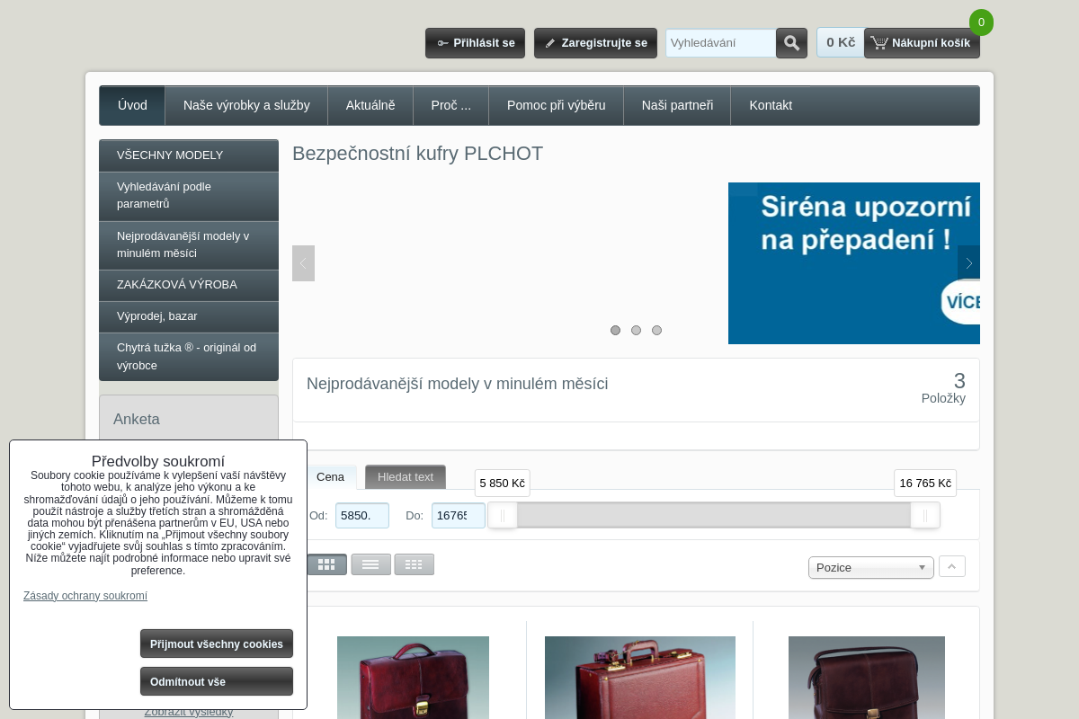
Task: Click previous slide arrow on banner
Action: (x=303, y=263)
